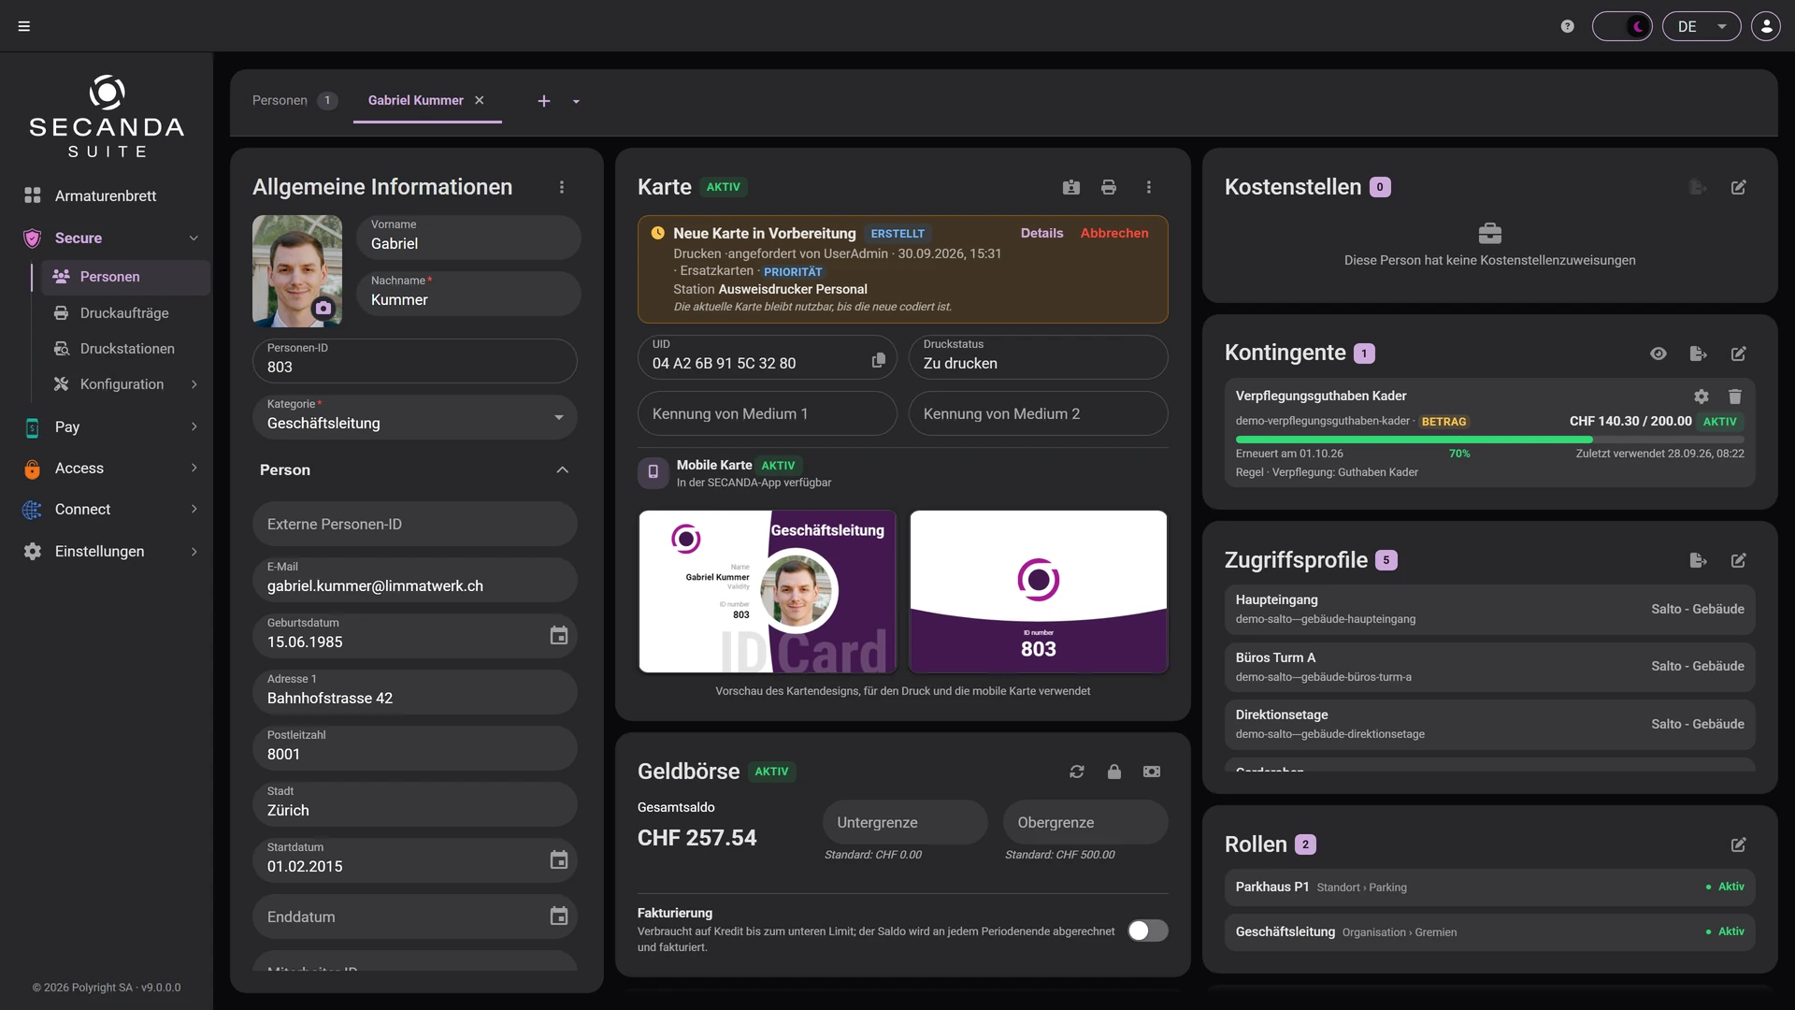1795x1010 pixels.
Task: Click the Verpflegungsguthaben 70% progress bar
Action: [x=1490, y=439]
